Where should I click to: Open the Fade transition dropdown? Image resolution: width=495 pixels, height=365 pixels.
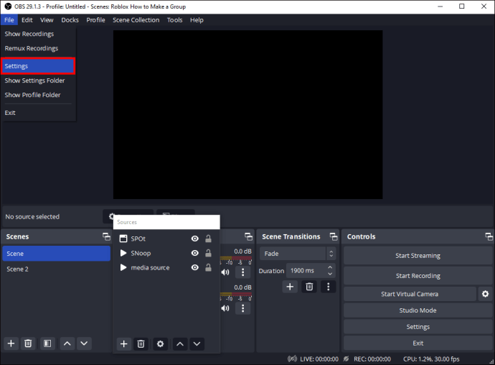tap(298, 254)
